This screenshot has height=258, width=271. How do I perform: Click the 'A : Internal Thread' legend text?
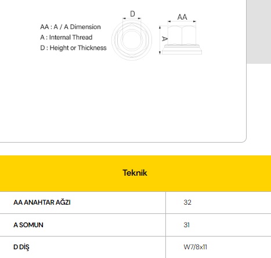66,37
